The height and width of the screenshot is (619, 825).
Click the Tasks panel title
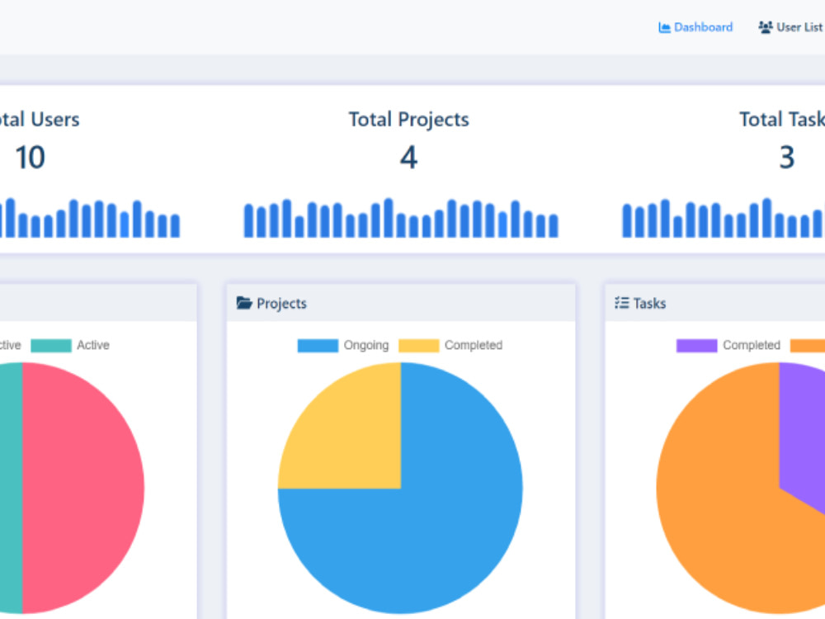(650, 303)
